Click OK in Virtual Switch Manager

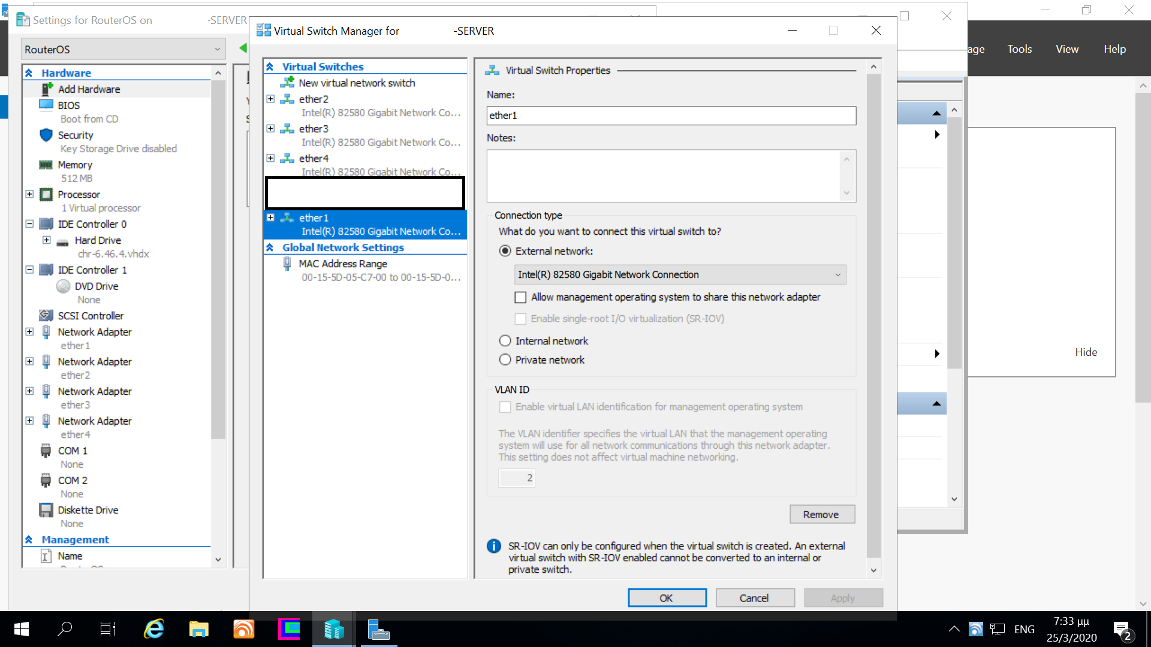coord(667,598)
